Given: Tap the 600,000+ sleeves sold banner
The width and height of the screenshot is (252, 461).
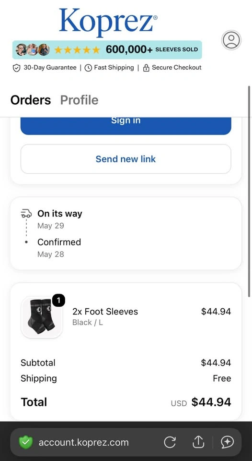Looking at the screenshot, I should (x=107, y=49).
